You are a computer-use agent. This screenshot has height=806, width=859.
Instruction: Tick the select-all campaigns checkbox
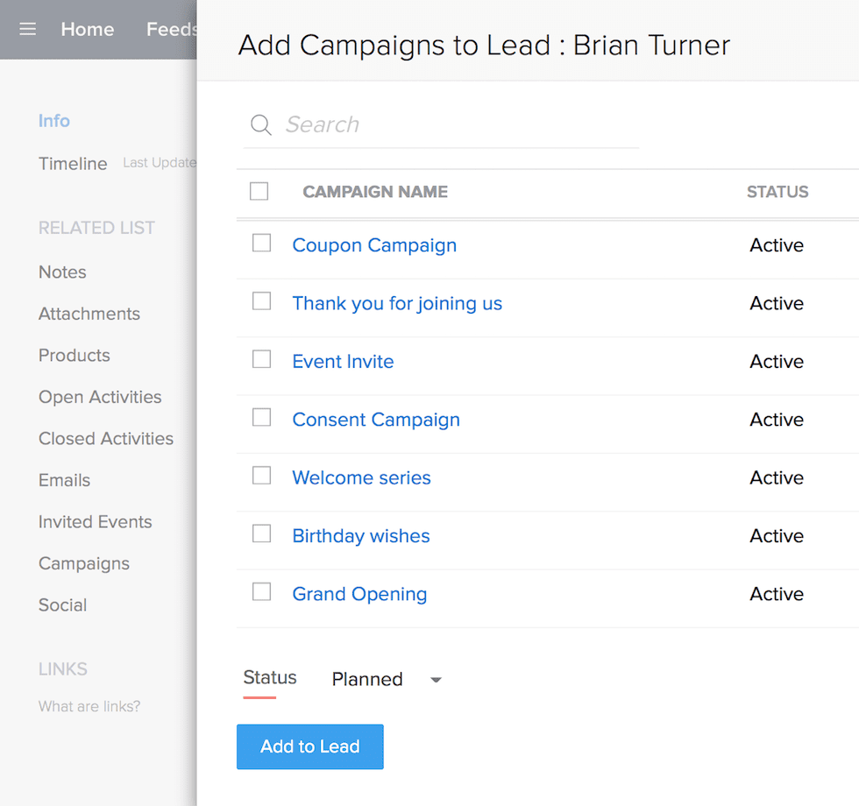pos(259,191)
